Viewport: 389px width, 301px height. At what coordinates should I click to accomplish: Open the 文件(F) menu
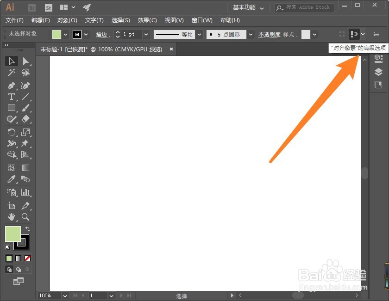pyautogui.click(x=14, y=20)
